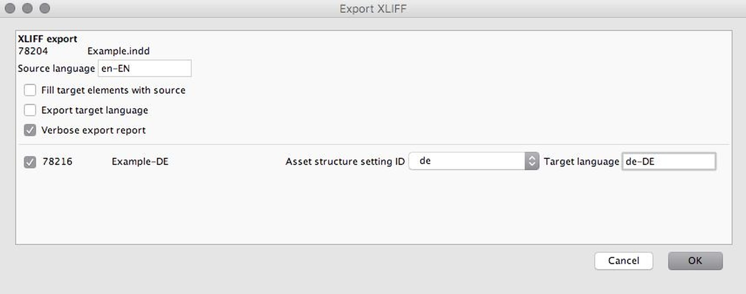Image resolution: width=746 pixels, height=294 pixels.
Task: Enable "Fill target elements with source"
Action: click(30, 90)
